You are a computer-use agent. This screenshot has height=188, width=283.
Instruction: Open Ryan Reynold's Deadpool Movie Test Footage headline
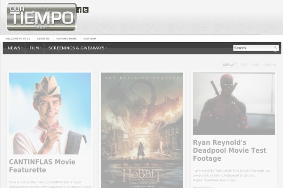coord(230,150)
